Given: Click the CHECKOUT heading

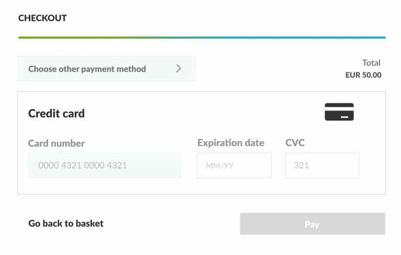Looking at the screenshot, I should click(42, 18).
